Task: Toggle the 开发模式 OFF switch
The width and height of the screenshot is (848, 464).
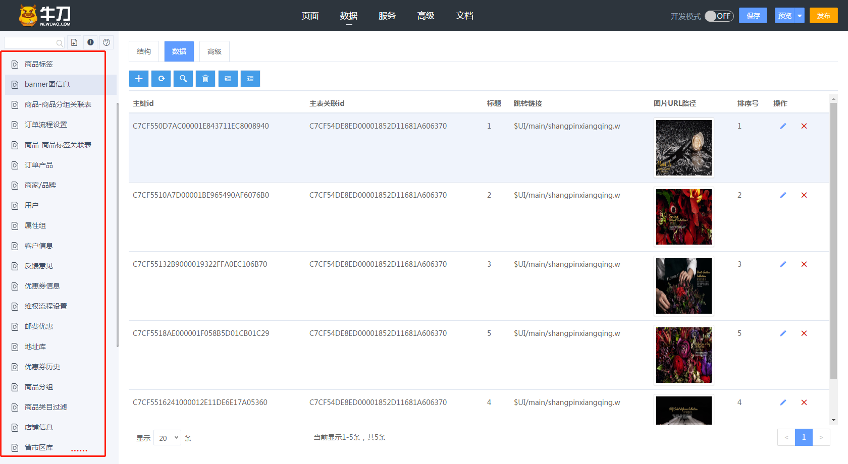Action: (719, 16)
